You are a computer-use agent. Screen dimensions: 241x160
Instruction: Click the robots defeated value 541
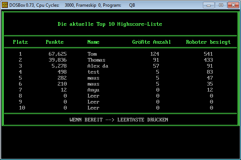[208, 54]
